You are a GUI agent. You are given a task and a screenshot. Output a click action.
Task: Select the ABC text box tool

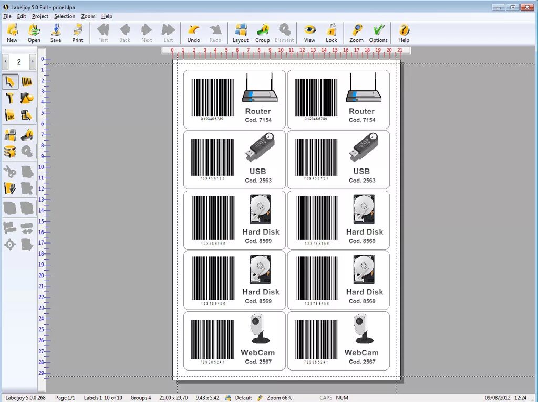tap(10, 115)
